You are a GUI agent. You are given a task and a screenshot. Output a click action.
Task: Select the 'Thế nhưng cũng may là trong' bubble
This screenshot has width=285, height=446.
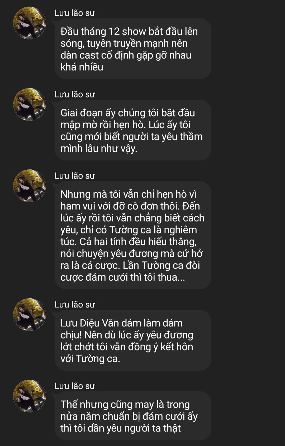pyautogui.click(x=133, y=416)
